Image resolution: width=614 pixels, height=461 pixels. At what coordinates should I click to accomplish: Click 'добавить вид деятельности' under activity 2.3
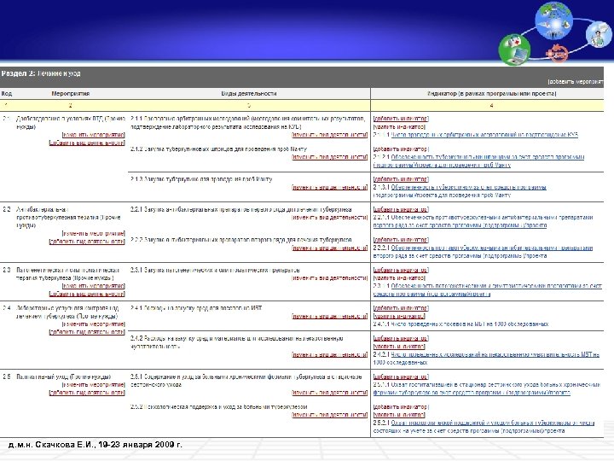87,294
